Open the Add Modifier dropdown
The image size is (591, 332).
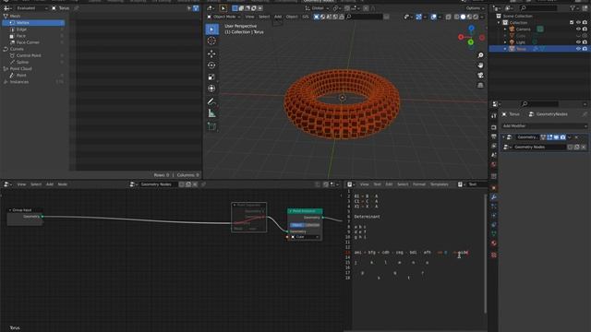tap(544, 126)
